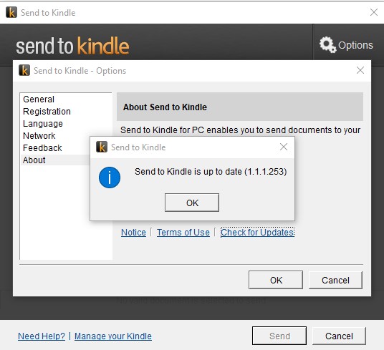The width and height of the screenshot is (384, 350).
Task: Click Check for Updates link
Action: (x=257, y=233)
